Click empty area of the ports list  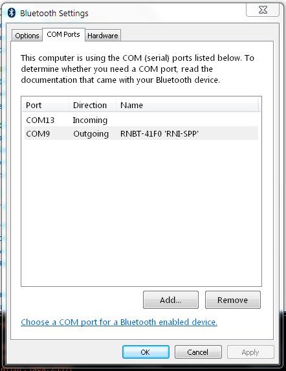tap(141, 213)
